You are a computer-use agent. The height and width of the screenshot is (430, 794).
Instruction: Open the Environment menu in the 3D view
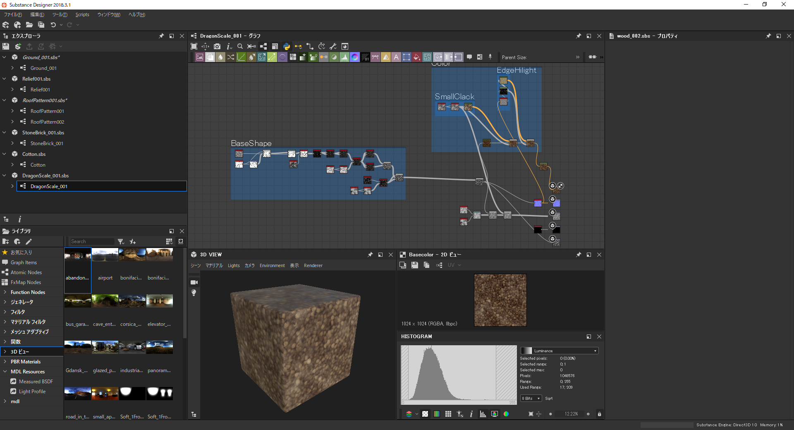pos(272,265)
